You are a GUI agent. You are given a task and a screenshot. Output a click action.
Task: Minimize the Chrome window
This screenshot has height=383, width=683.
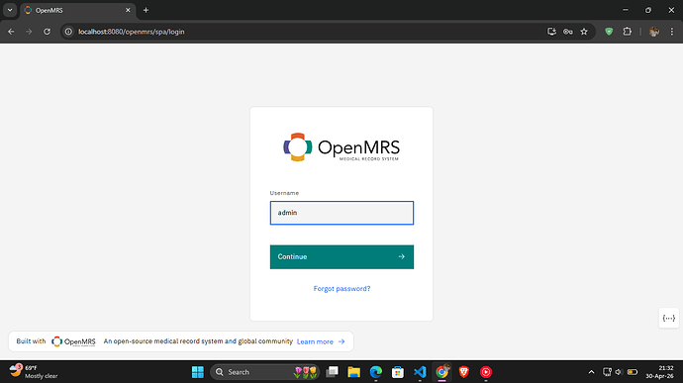(x=626, y=10)
